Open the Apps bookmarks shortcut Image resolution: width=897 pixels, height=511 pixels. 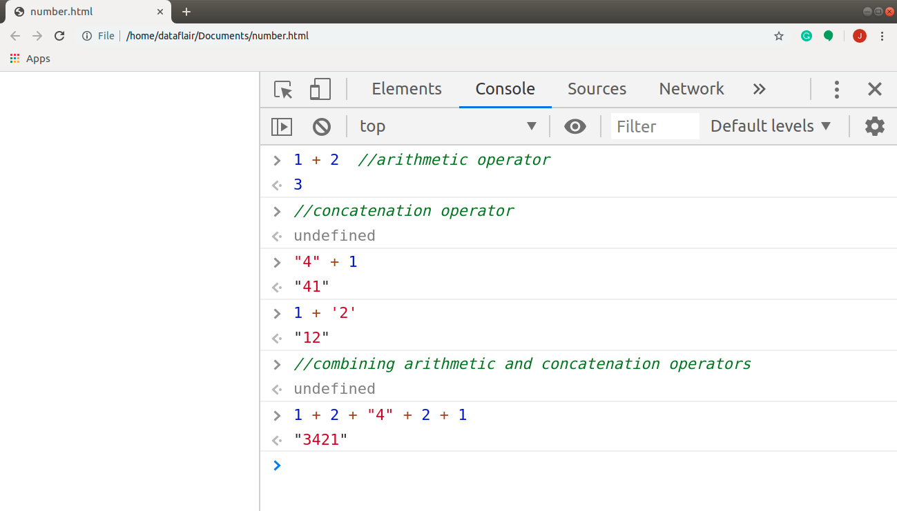[30, 59]
